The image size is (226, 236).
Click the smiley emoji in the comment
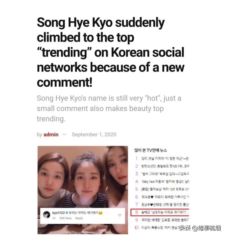(101, 213)
